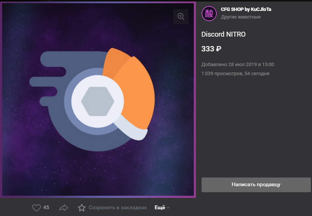
Task: Click the Добавлено 28 июл 2019 date text
Action: [238, 65]
